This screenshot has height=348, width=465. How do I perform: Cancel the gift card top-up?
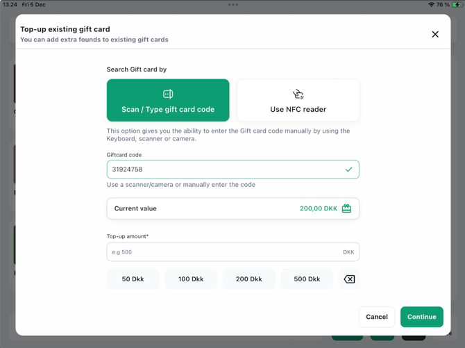377,317
